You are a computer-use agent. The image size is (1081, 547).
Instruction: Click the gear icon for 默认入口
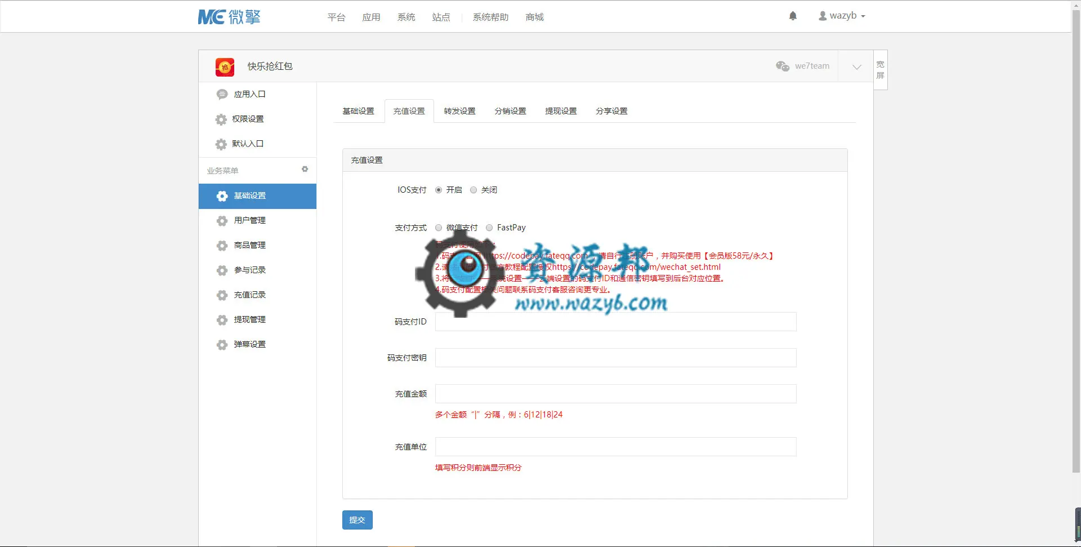pos(221,144)
